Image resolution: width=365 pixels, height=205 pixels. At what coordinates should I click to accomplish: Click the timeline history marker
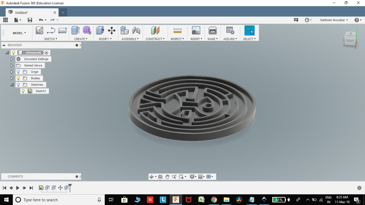pos(70,187)
